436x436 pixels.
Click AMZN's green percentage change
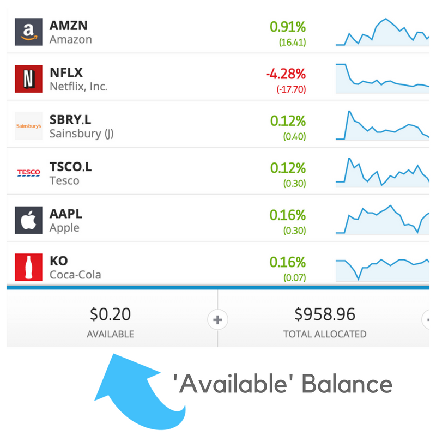[288, 26]
